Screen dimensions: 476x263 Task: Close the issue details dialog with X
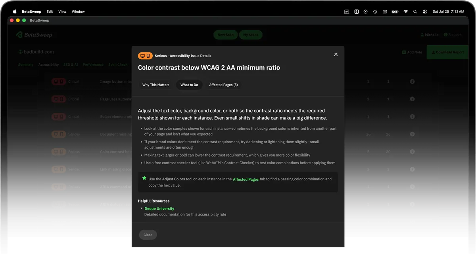336,55
